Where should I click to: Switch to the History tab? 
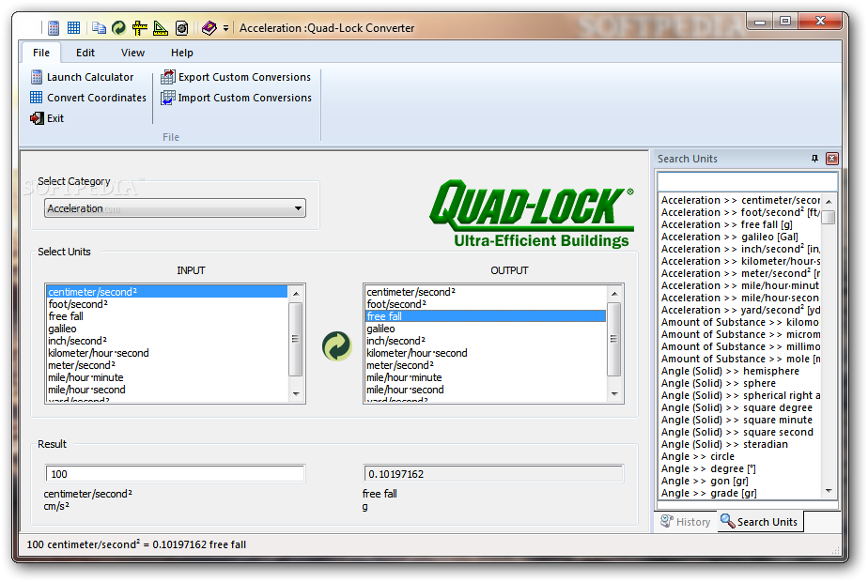(x=686, y=522)
